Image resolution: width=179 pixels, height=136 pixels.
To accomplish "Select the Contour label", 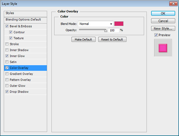I will click(x=19, y=32).
